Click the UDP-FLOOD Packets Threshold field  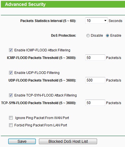(x=95, y=80)
